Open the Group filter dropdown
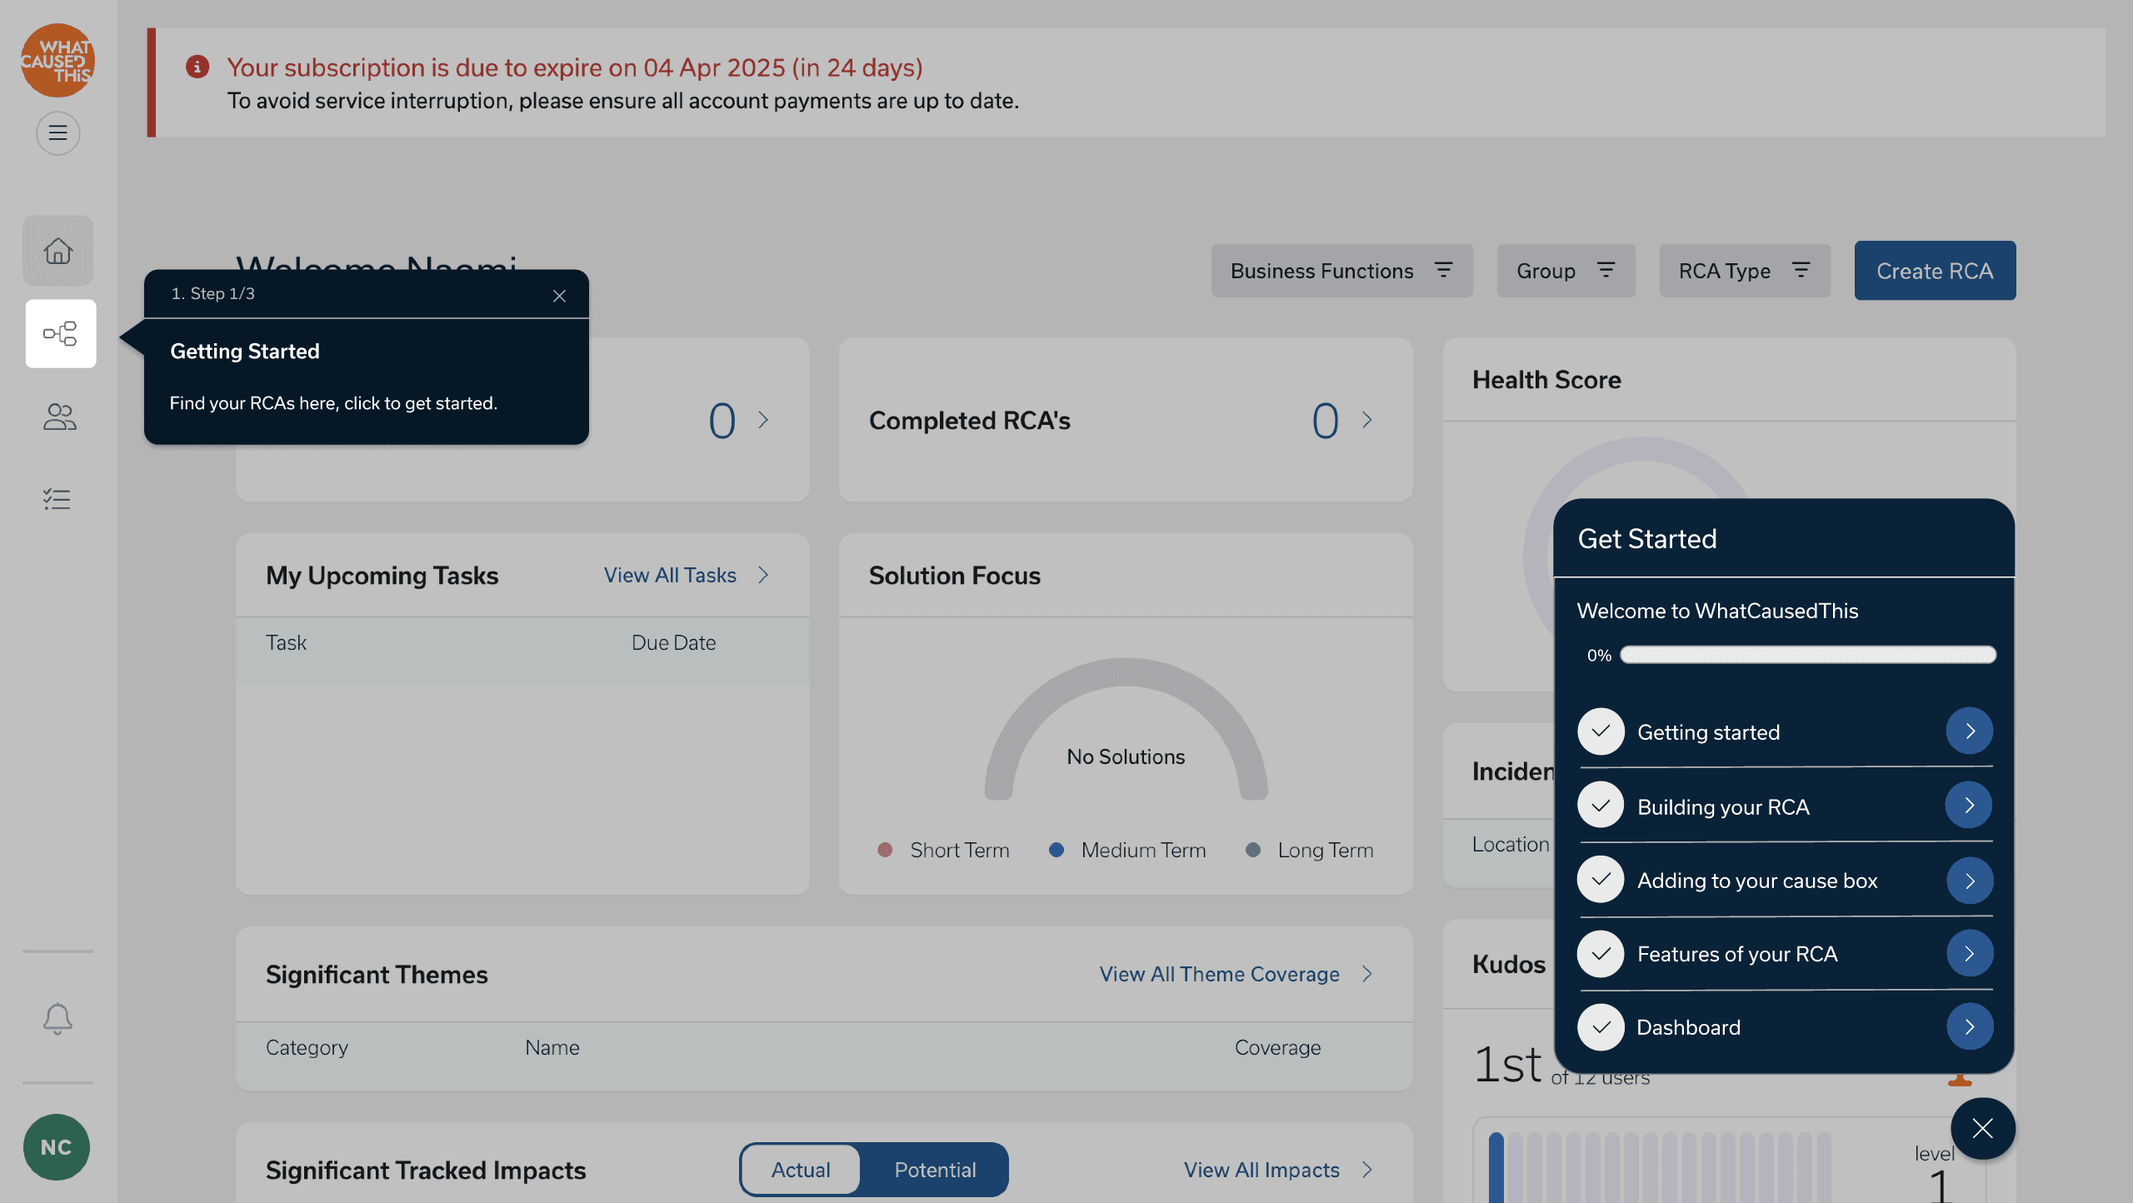2133x1203 pixels. pyautogui.click(x=1565, y=271)
